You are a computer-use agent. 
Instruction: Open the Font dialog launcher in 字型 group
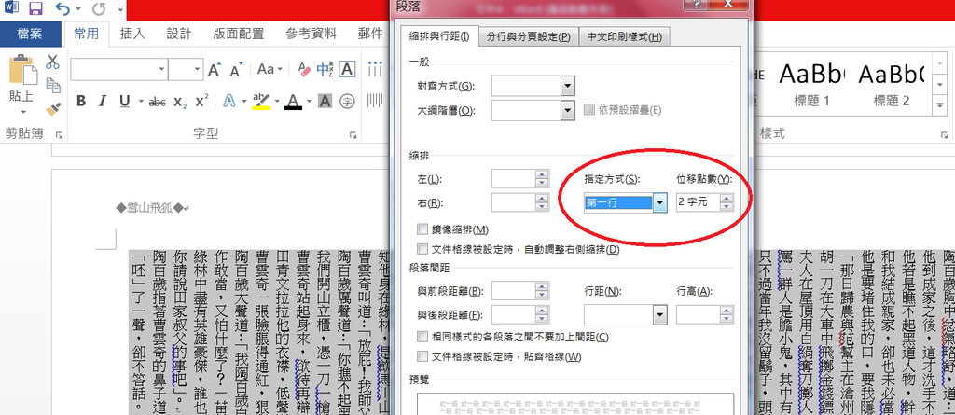click(353, 134)
